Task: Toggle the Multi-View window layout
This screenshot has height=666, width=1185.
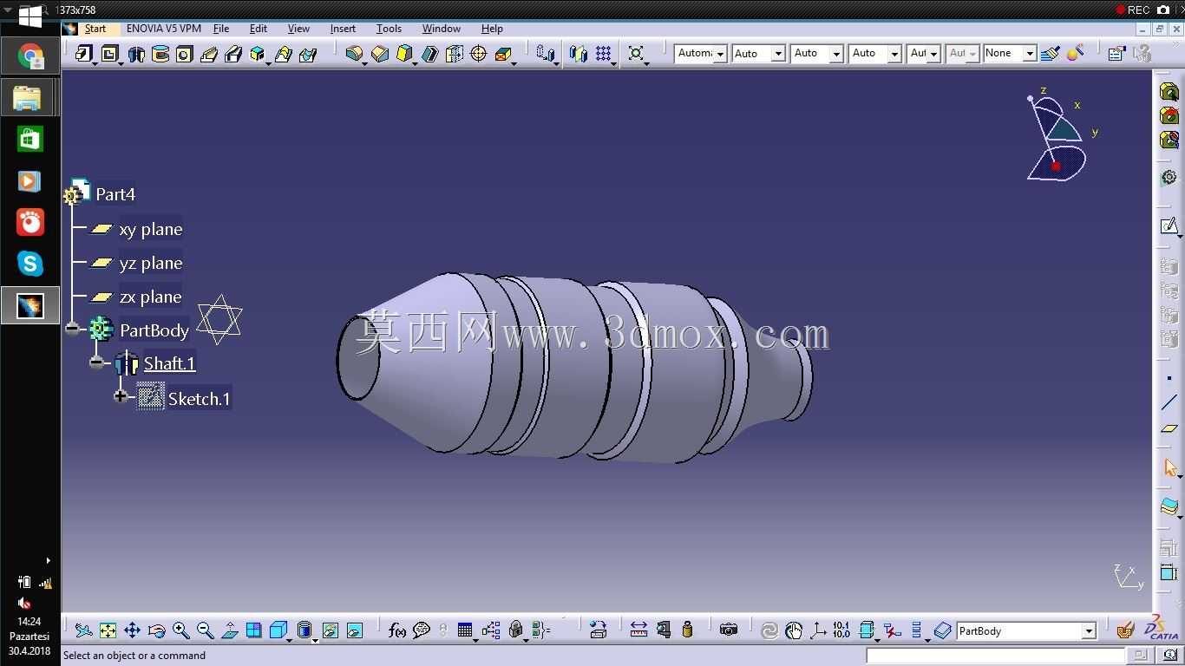Action: click(x=253, y=630)
